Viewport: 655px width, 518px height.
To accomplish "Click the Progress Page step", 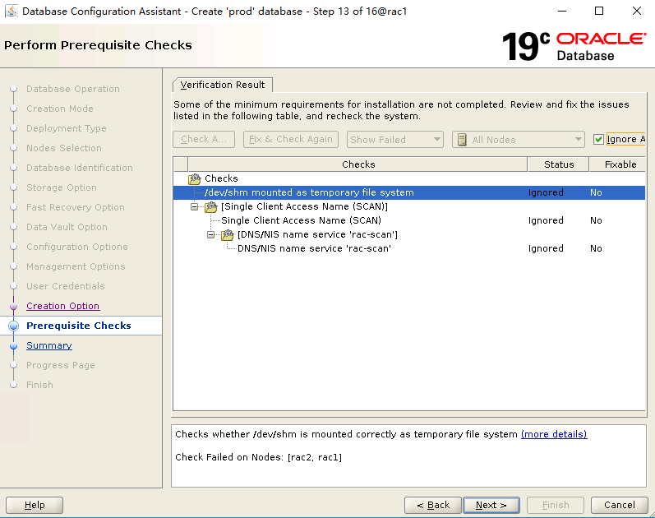I will coord(61,365).
